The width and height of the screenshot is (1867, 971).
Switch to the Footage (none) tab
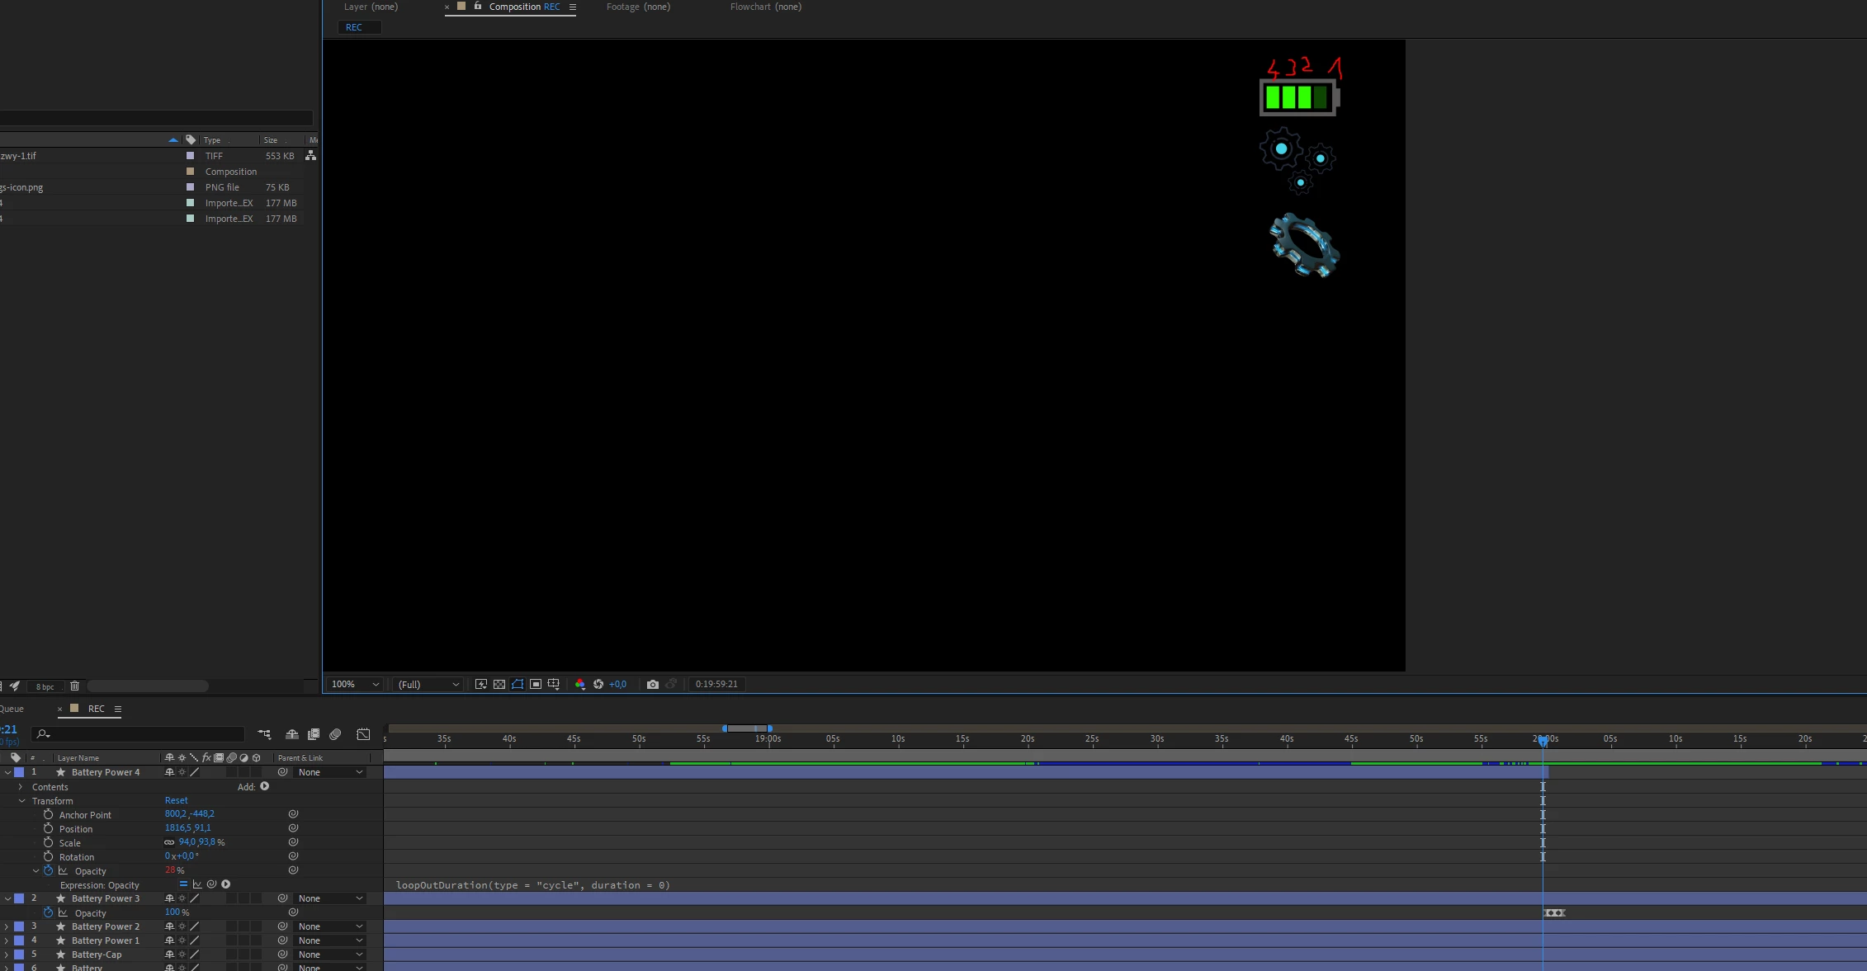[638, 7]
